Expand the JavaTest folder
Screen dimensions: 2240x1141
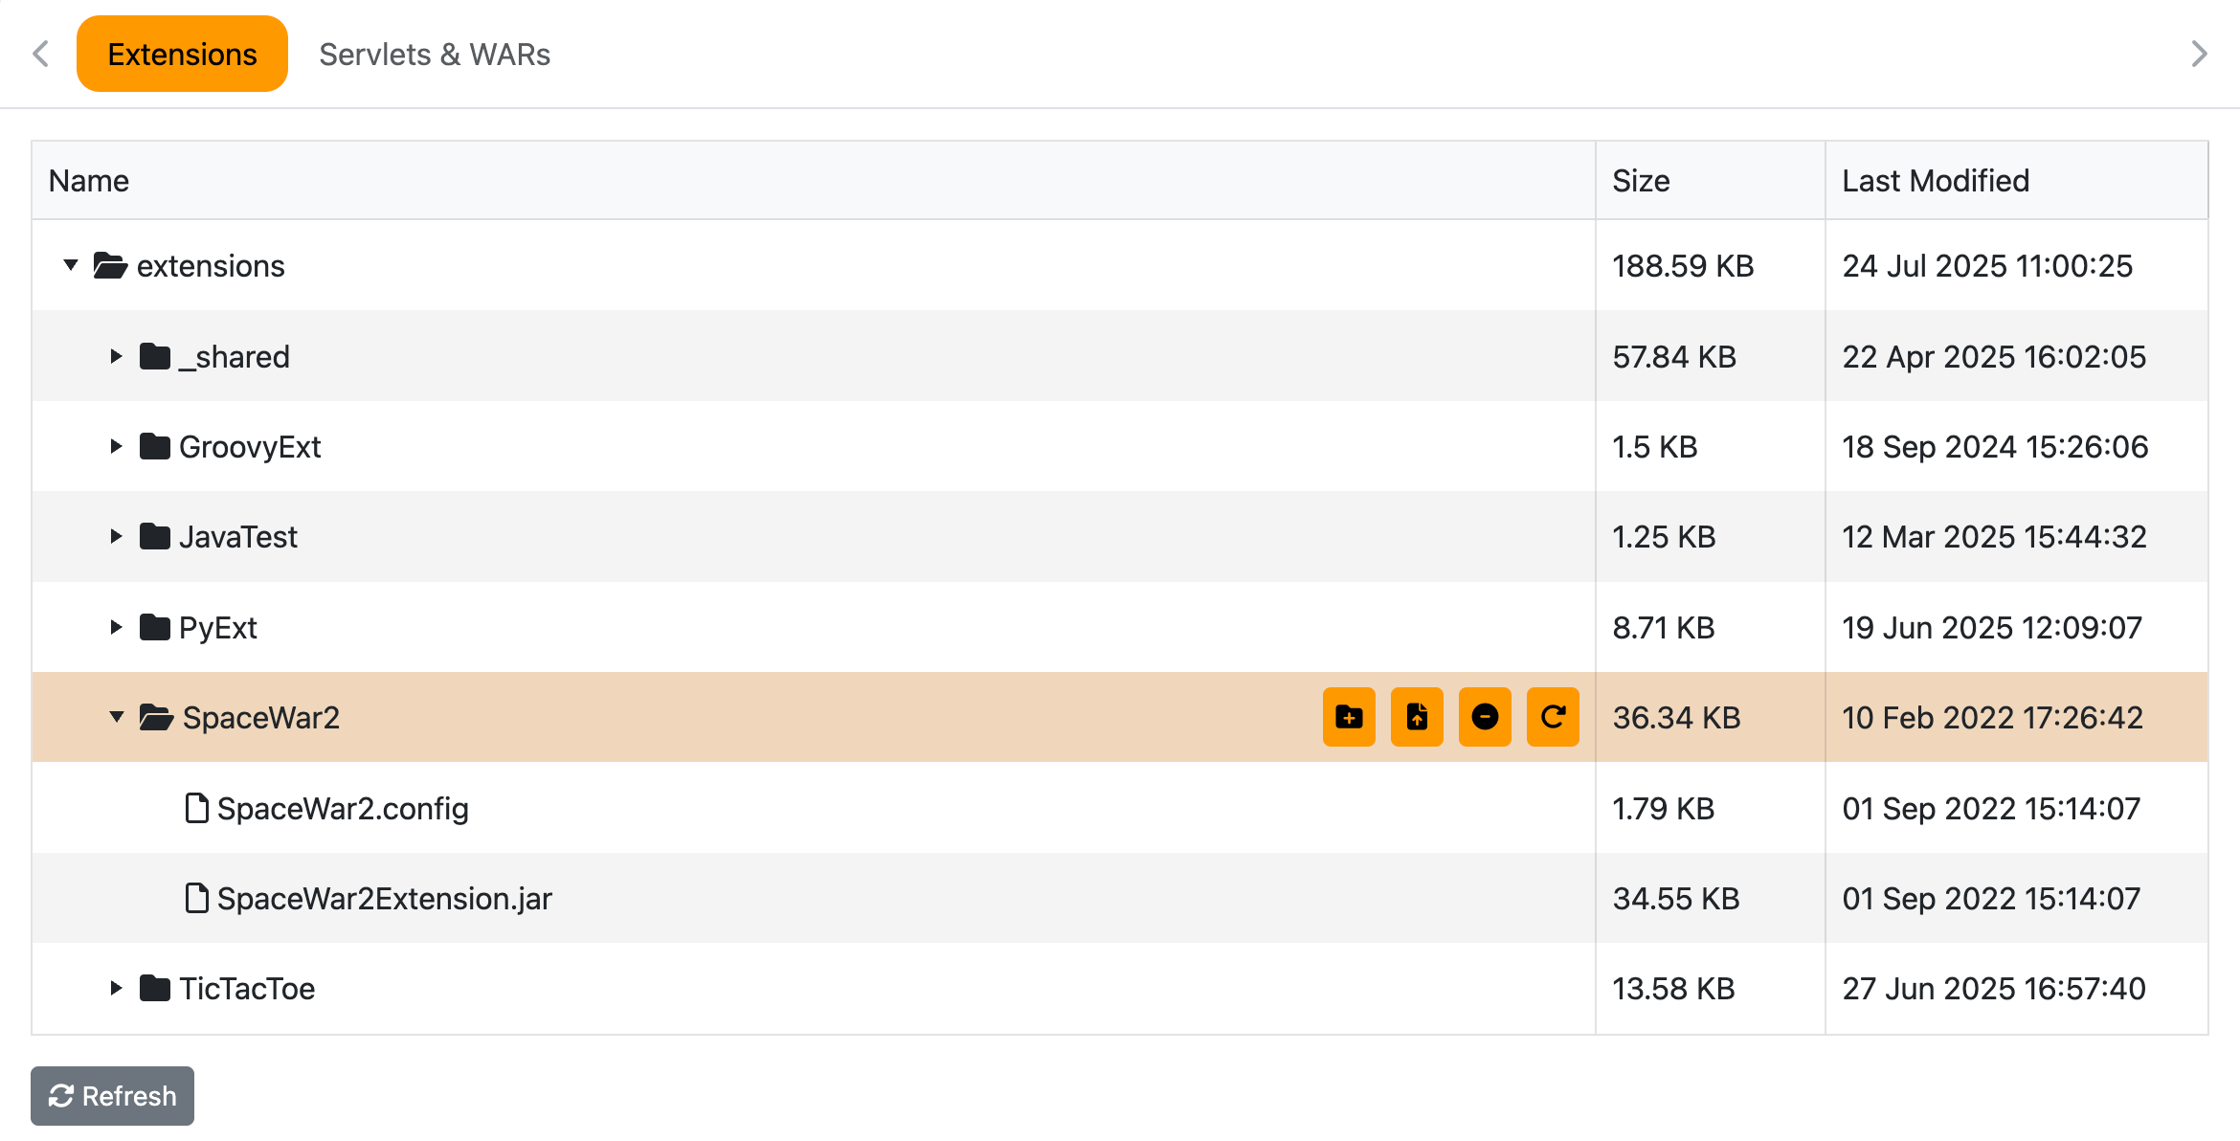pos(116,536)
